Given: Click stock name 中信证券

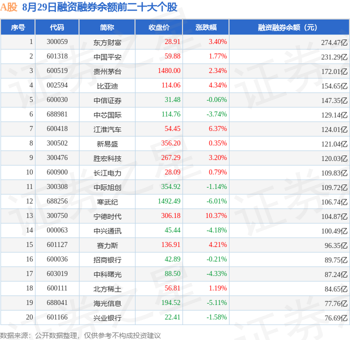Looking at the screenshot, I should coord(107,100).
